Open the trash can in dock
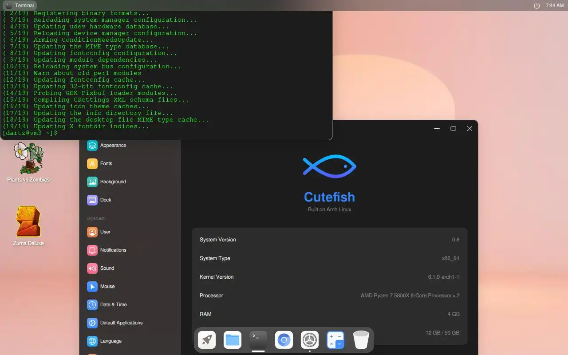568x355 pixels. [361, 340]
